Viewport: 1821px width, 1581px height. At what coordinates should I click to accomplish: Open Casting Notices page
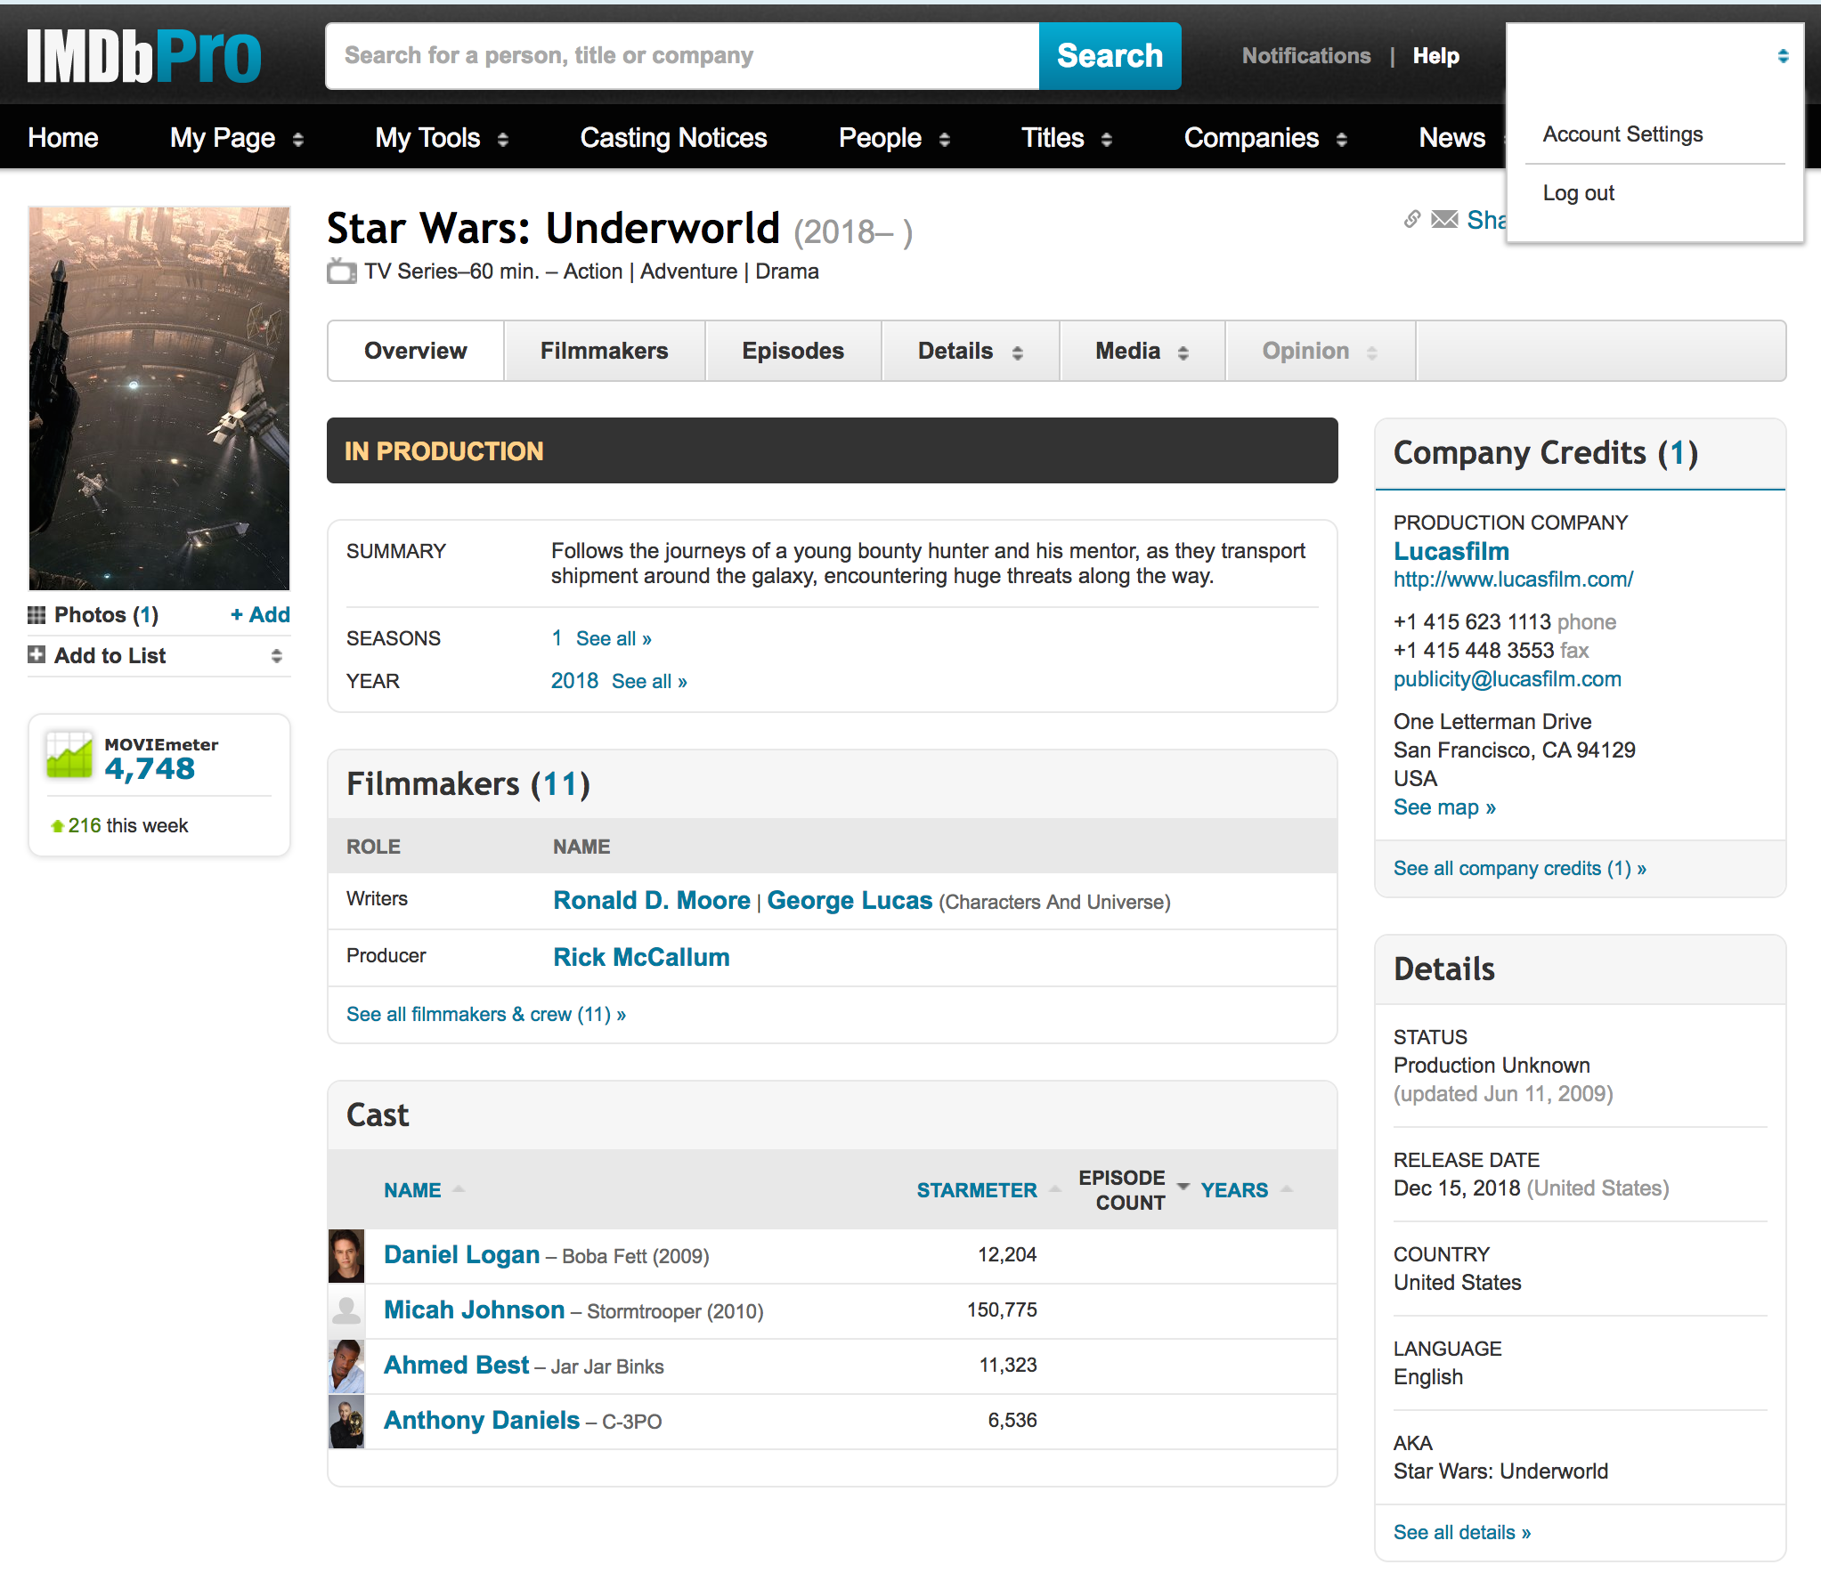(673, 138)
